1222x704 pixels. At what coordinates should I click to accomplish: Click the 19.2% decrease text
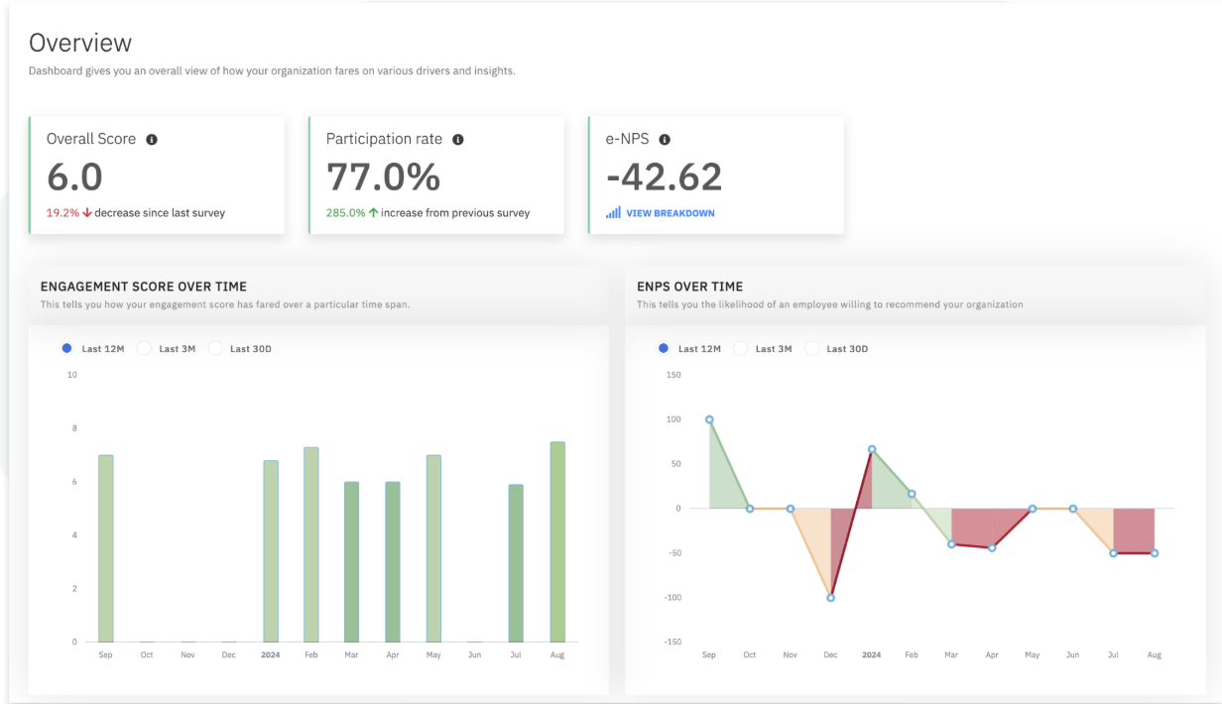click(x=136, y=213)
